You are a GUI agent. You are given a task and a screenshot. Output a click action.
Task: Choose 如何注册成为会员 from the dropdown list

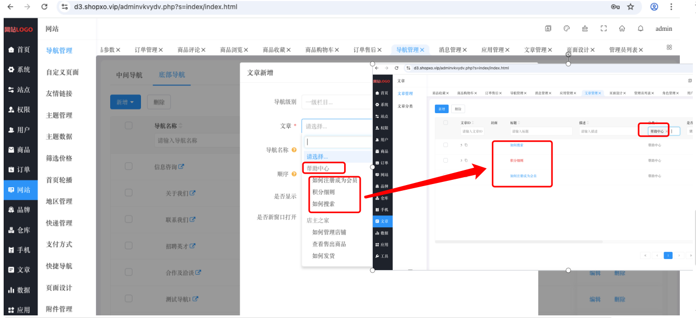click(x=335, y=180)
